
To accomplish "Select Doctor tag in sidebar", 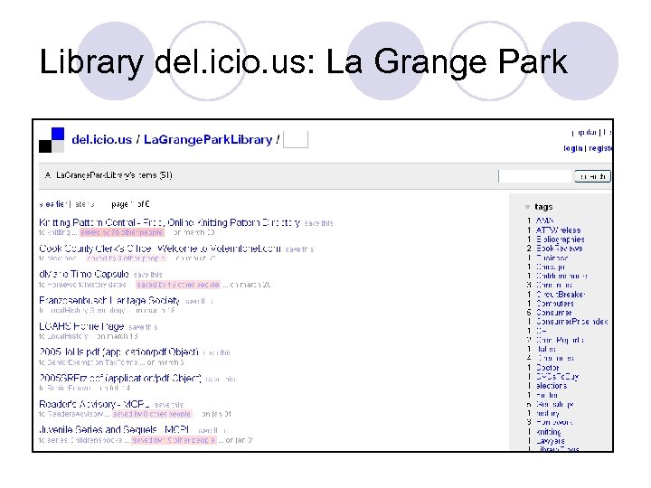I will [548, 368].
